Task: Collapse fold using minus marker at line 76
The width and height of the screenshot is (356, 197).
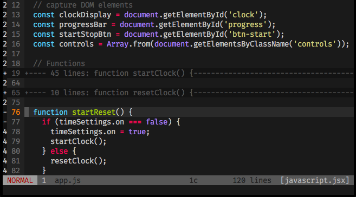Action: (5, 112)
